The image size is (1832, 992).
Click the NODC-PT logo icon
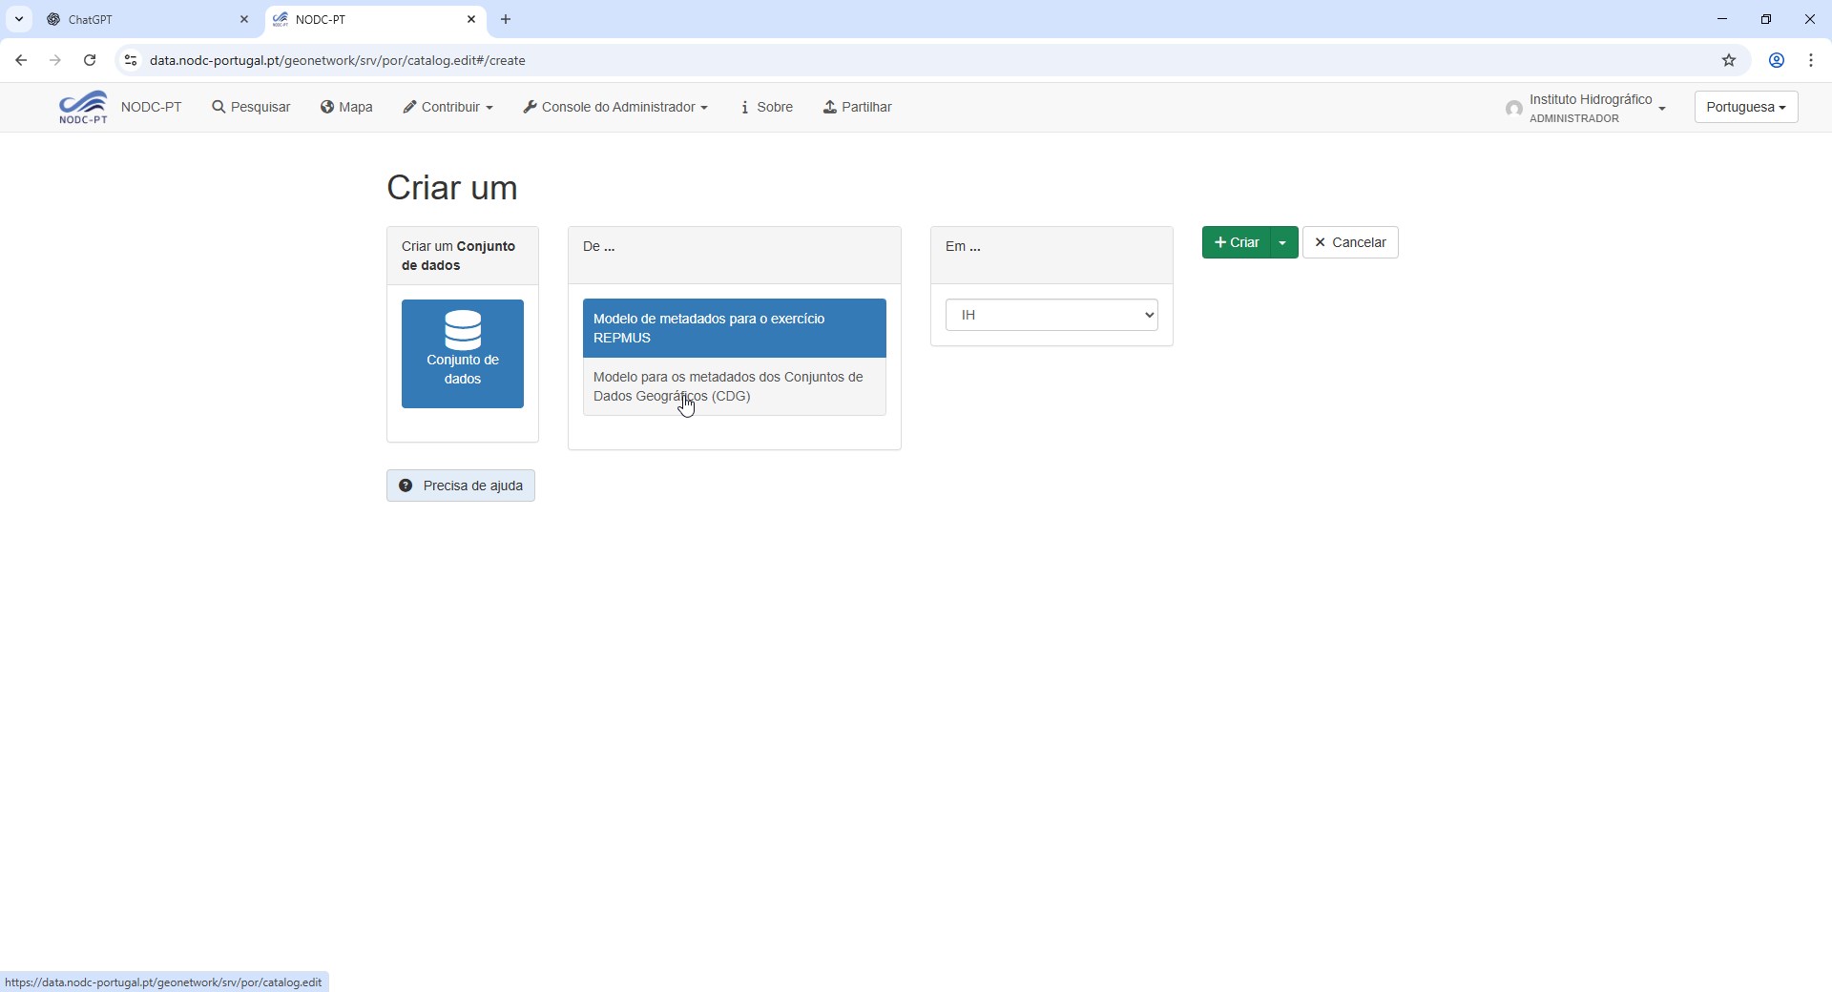click(83, 107)
